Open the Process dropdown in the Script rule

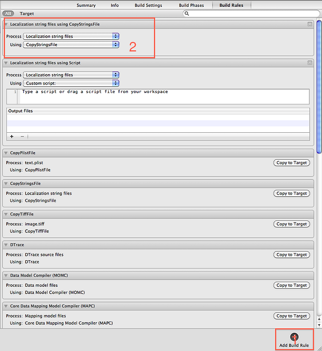coord(71,75)
